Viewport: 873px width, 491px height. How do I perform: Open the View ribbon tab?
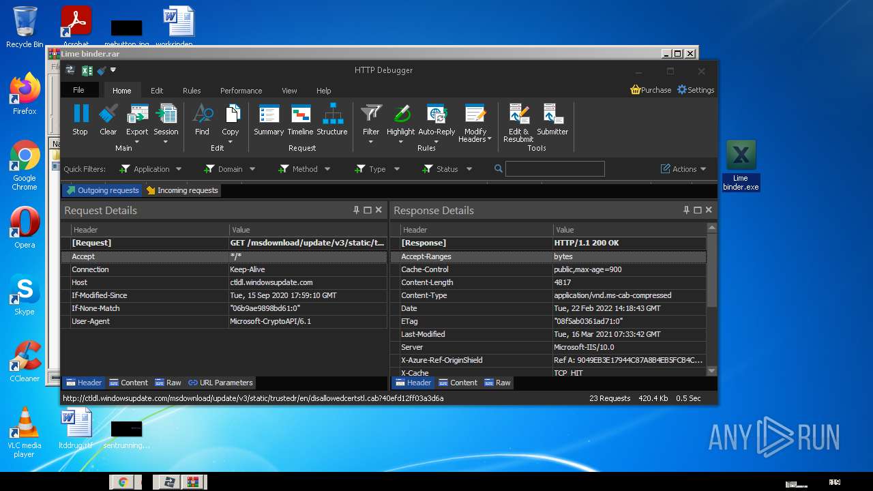tap(289, 91)
